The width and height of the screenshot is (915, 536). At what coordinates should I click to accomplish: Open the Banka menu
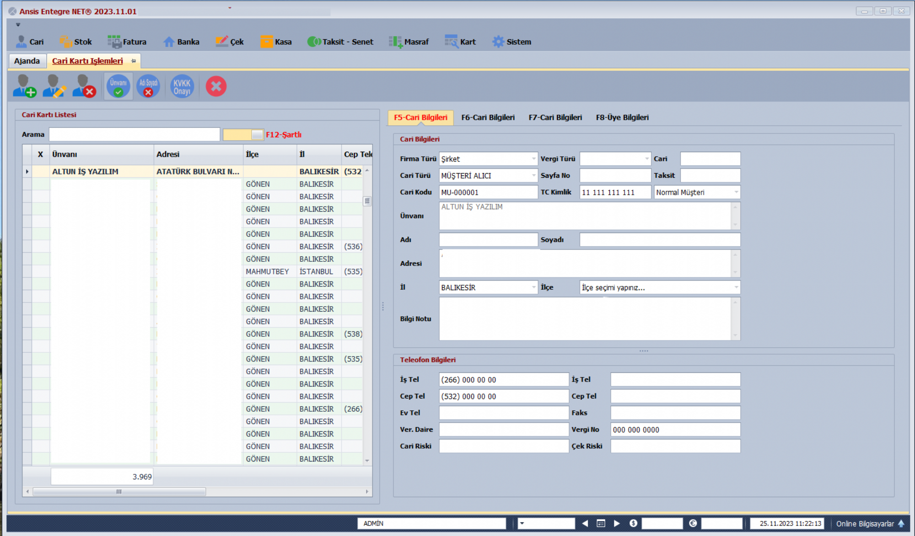click(181, 42)
